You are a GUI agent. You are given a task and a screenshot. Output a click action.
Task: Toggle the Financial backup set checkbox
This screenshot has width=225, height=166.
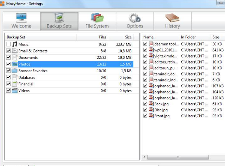[8, 84]
